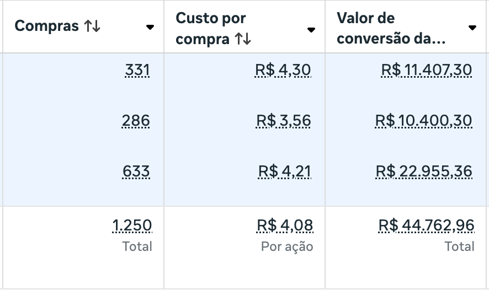This screenshot has width=489, height=290.
Task: Sort by the Compras arrows icon
Action: point(92,26)
